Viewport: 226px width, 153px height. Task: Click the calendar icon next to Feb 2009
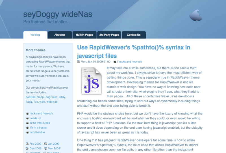coord(27,144)
